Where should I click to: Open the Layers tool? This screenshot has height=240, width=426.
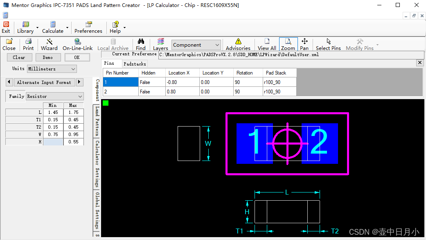(x=160, y=44)
